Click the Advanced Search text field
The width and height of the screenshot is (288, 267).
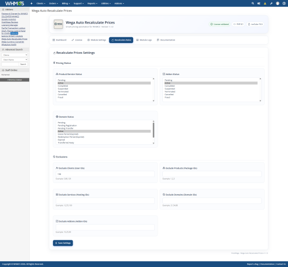coord(10,64)
